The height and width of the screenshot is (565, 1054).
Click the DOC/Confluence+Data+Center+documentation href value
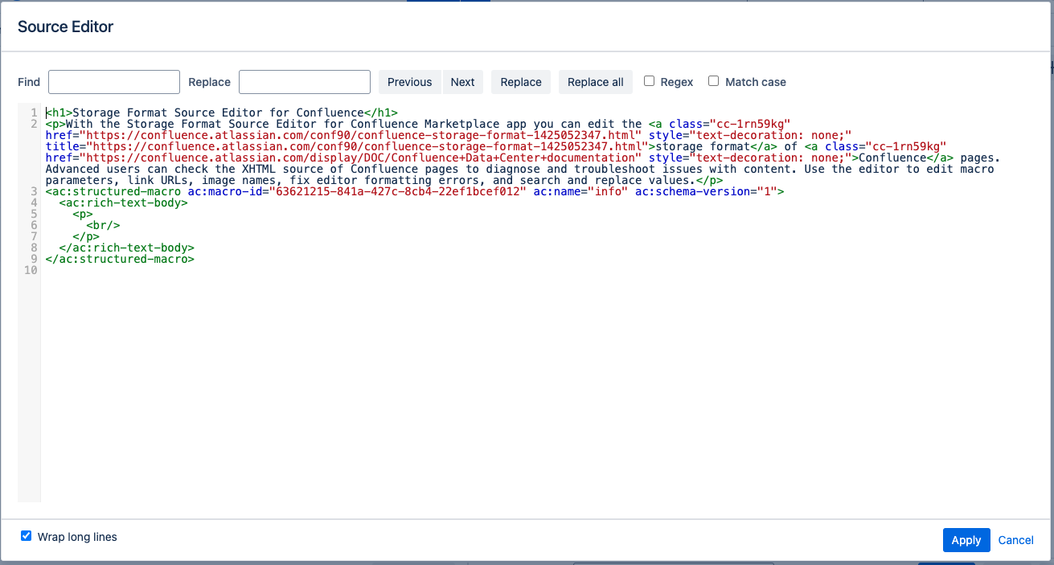[x=360, y=158]
